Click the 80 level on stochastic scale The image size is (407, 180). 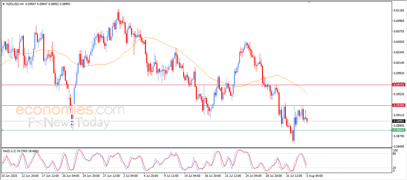[395, 154]
